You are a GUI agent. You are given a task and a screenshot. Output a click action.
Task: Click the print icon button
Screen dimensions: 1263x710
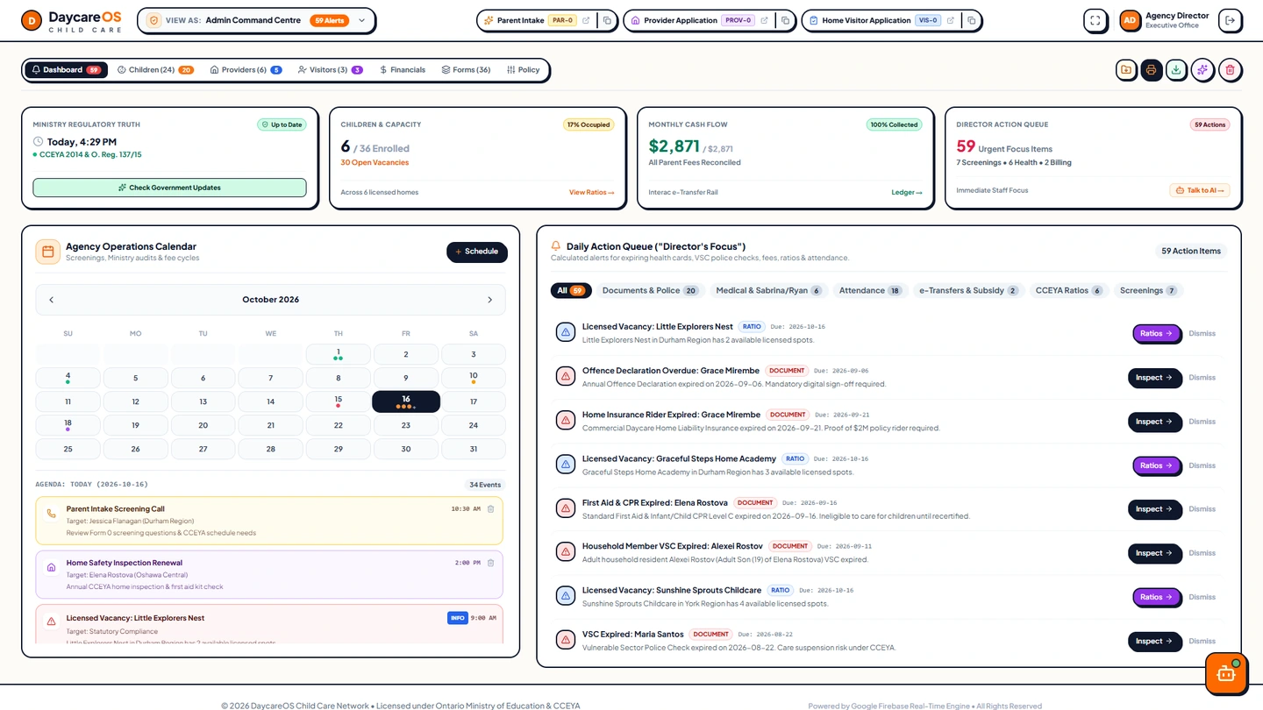[x=1152, y=70]
